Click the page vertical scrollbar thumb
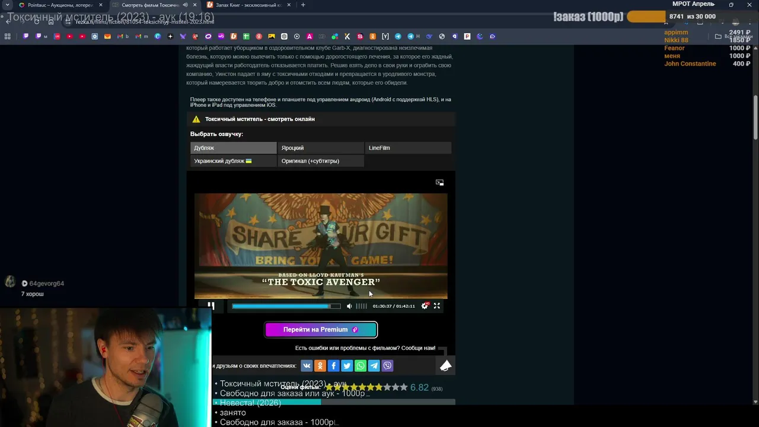Viewport: 759px width, 427px height. point(755,117)
